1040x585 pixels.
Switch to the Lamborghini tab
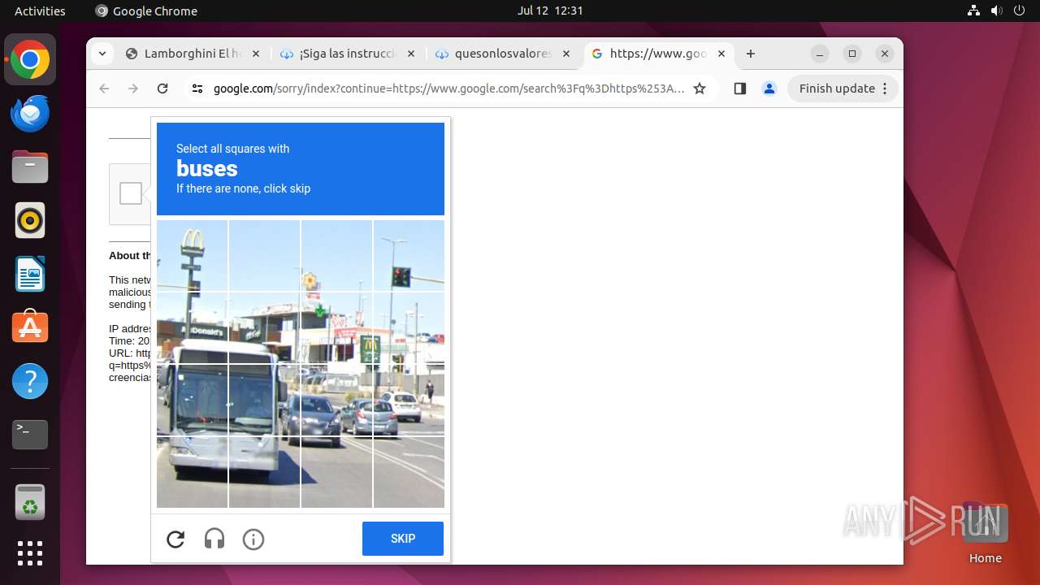click(193, 54)
